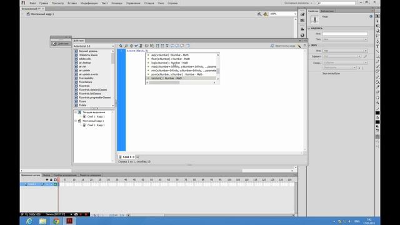Select min(x:Number...) in code hint list
Screen dimensions: 400x225
[x=181, y=71]
